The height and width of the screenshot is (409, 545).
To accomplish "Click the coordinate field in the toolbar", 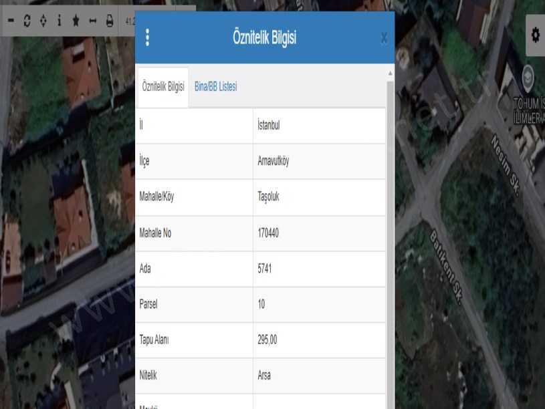I will (128, 21).
